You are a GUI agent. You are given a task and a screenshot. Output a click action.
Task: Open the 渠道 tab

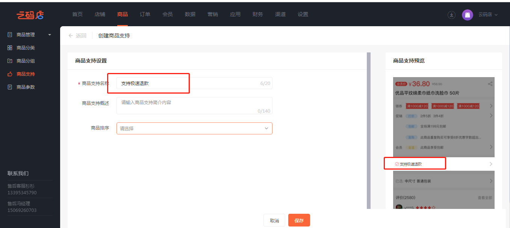(x=280, y=14)
